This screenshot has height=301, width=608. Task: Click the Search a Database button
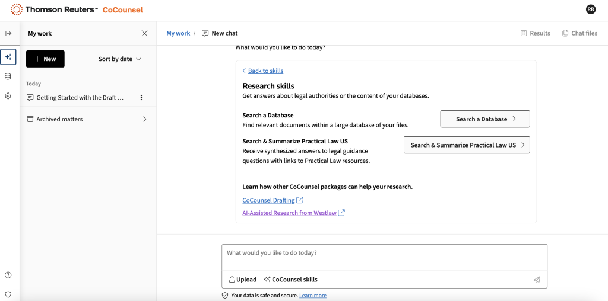(484, 119)
